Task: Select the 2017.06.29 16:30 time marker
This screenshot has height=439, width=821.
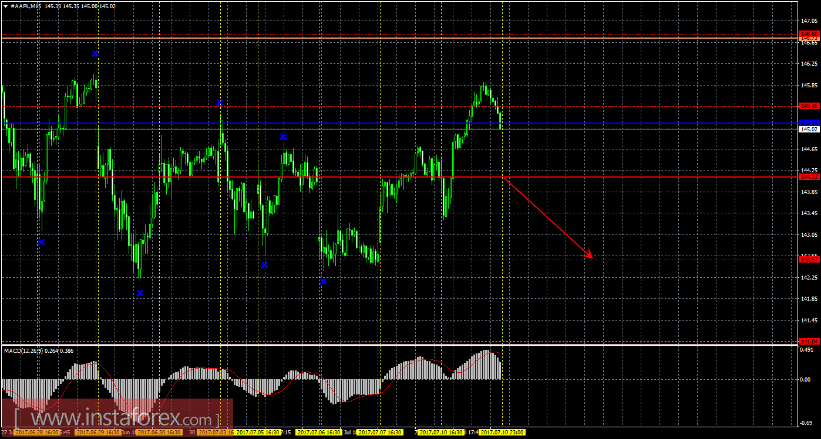Action: pyautogui.click(x=98, y=433)
